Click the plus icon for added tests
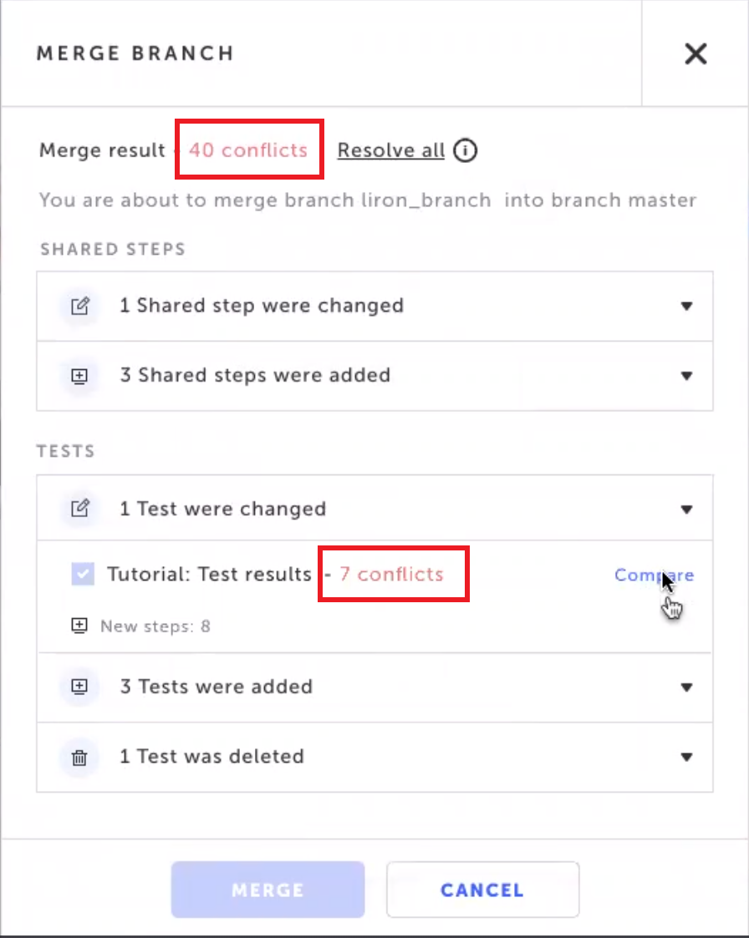The image size is (749, 938). tap(79, 687)
